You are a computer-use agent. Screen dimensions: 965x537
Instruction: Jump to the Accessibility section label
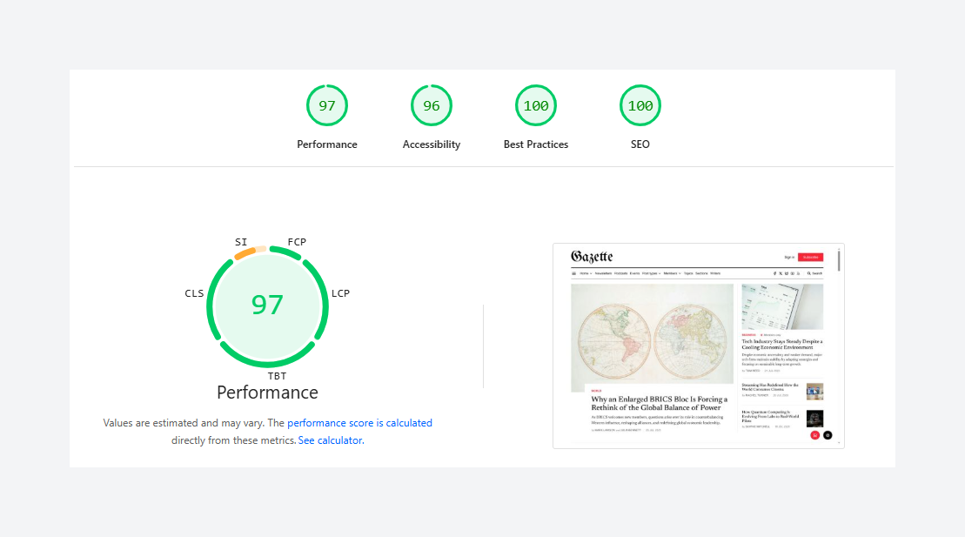(432, 144)
